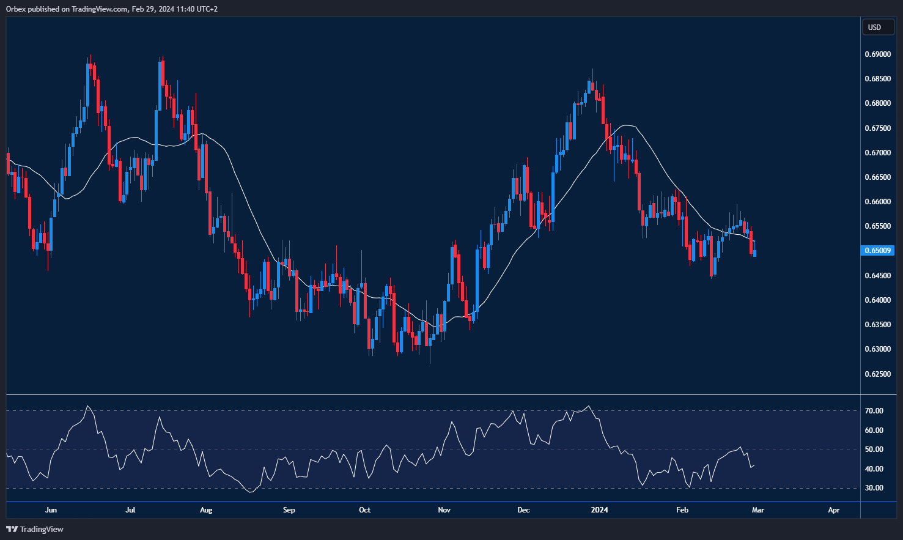Click the Apr label on the time axis

[834, 510]
